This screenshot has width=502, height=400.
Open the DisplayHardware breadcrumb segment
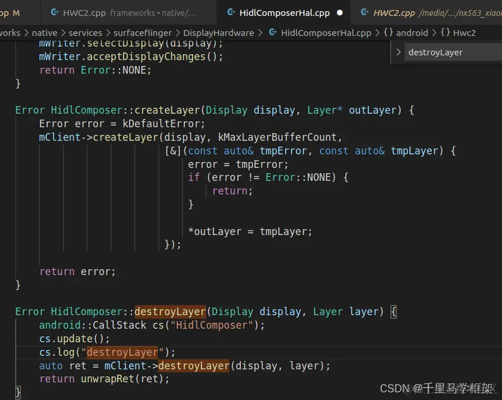click(x=219, y=32)
